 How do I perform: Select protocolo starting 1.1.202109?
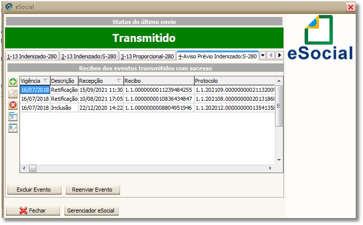pos(234,90)
